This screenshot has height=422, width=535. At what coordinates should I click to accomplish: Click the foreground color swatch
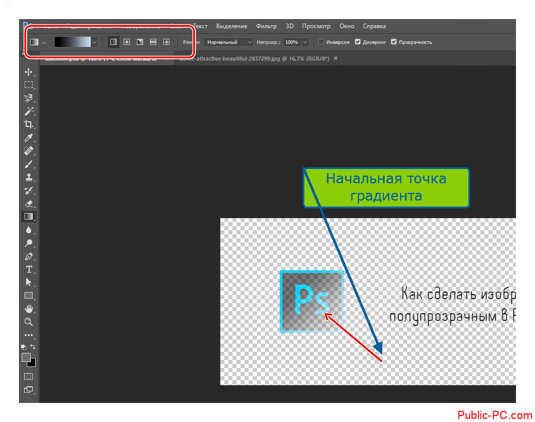tap(26, 357)
